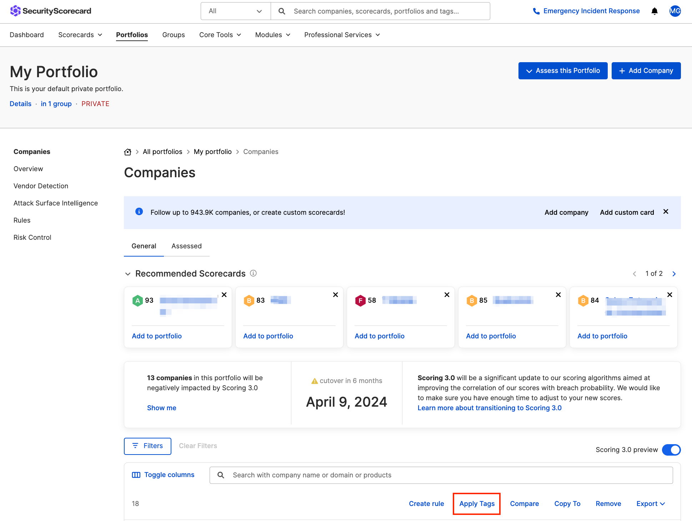Image resolution: width=692 pixels, height=521 pixels.
Task: Click Add custom card in the banner
Action: (x=627, y=212)
